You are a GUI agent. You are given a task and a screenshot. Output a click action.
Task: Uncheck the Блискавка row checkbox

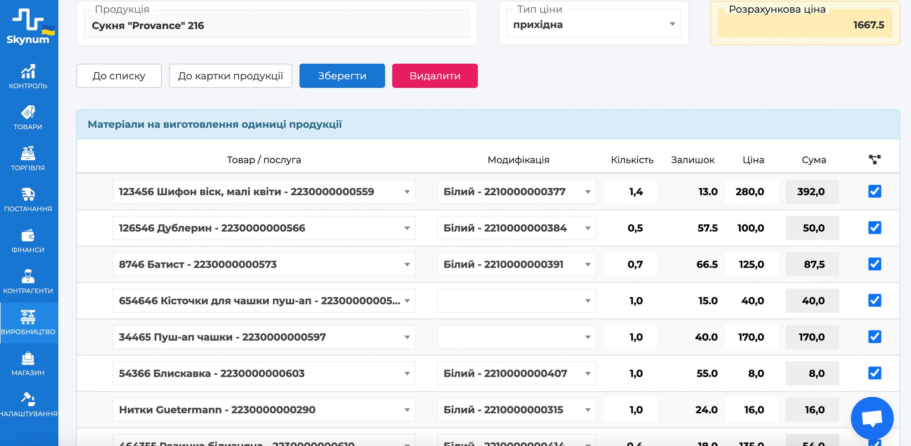(x=875, y=374)
